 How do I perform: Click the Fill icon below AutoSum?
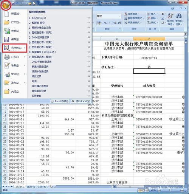163,19
